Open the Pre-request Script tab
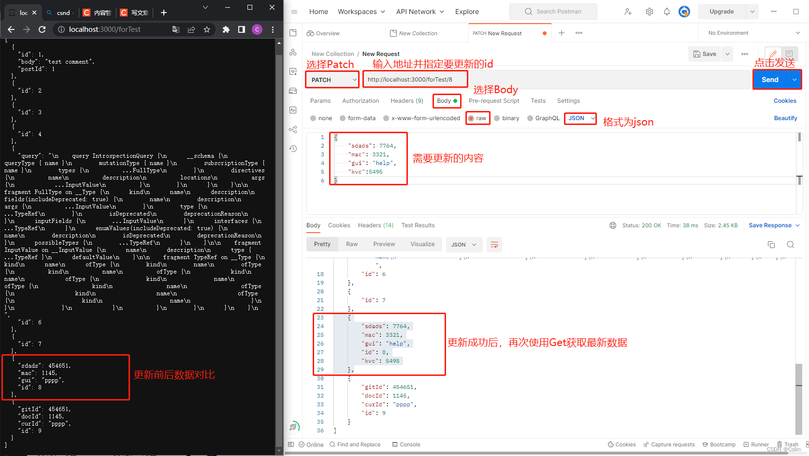809x456 pixels. click(494, 101)
